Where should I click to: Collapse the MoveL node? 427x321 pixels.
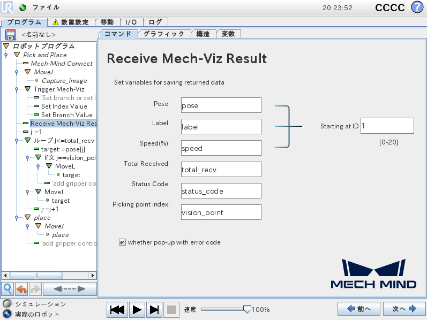[x=49, y=166]
